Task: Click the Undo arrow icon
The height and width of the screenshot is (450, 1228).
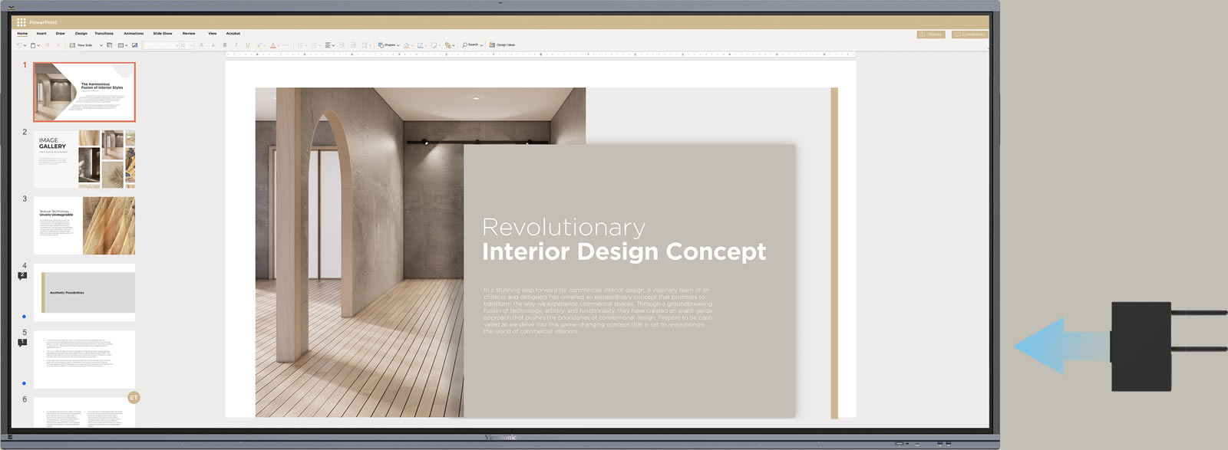Action: 19,45
